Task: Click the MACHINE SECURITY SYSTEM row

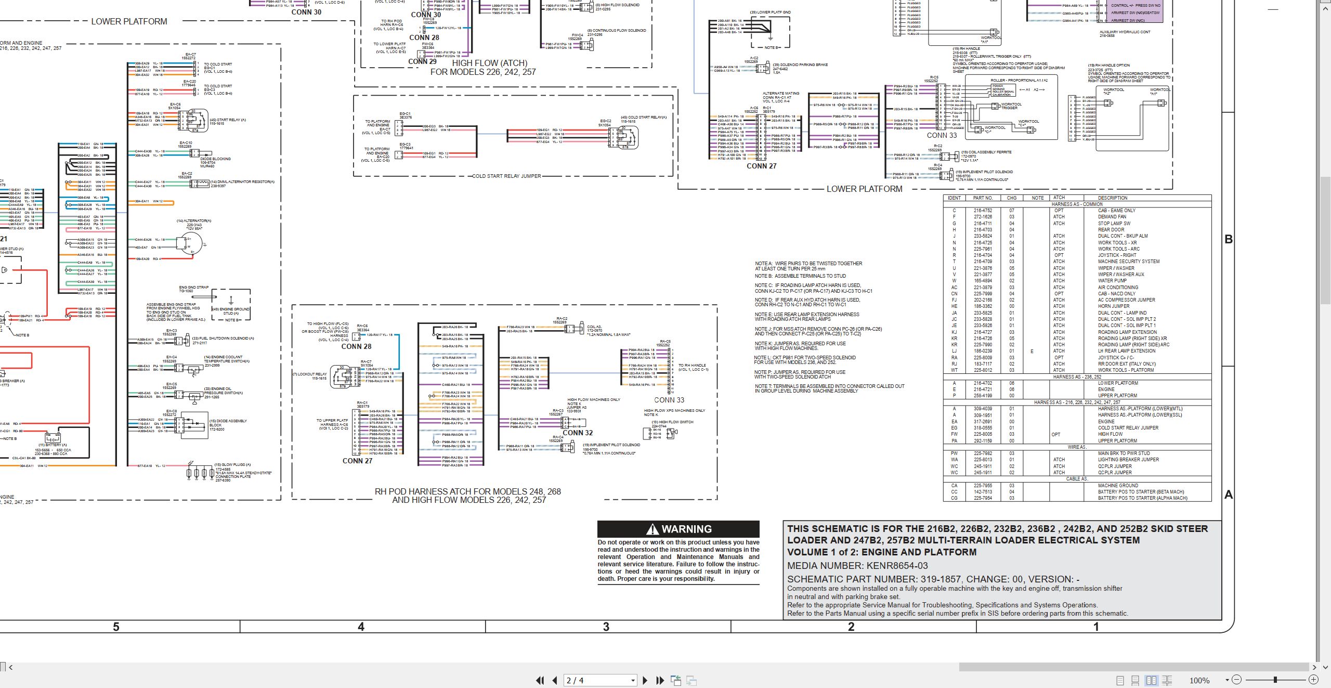Action: (x=1077, y=262)
